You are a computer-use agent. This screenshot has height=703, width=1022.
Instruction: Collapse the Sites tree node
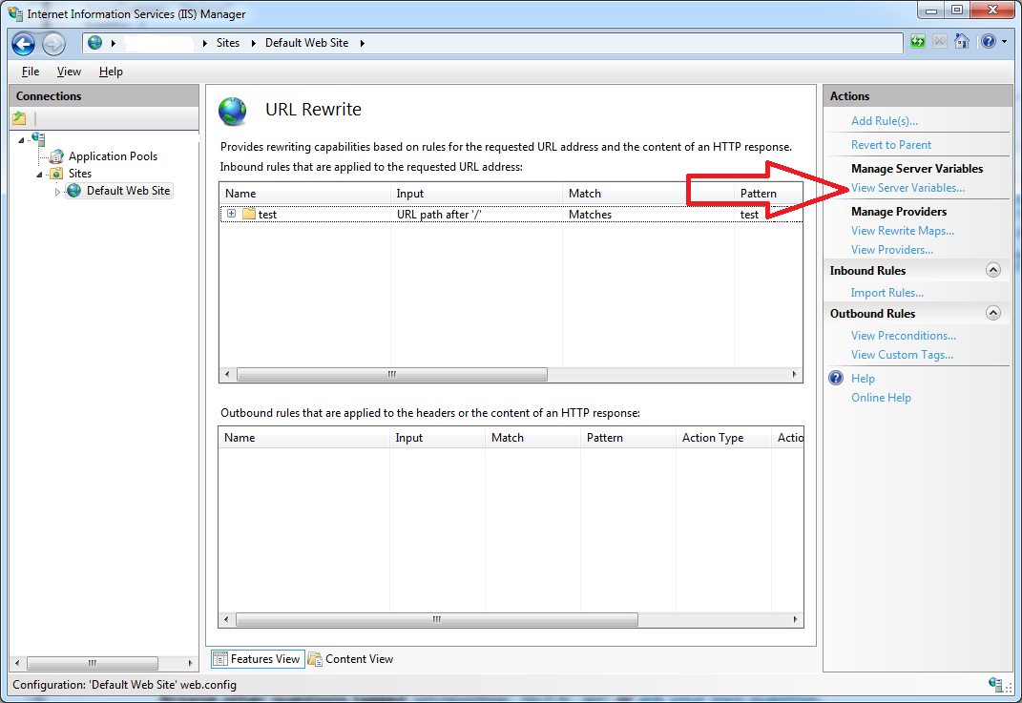tap(40, 174)
